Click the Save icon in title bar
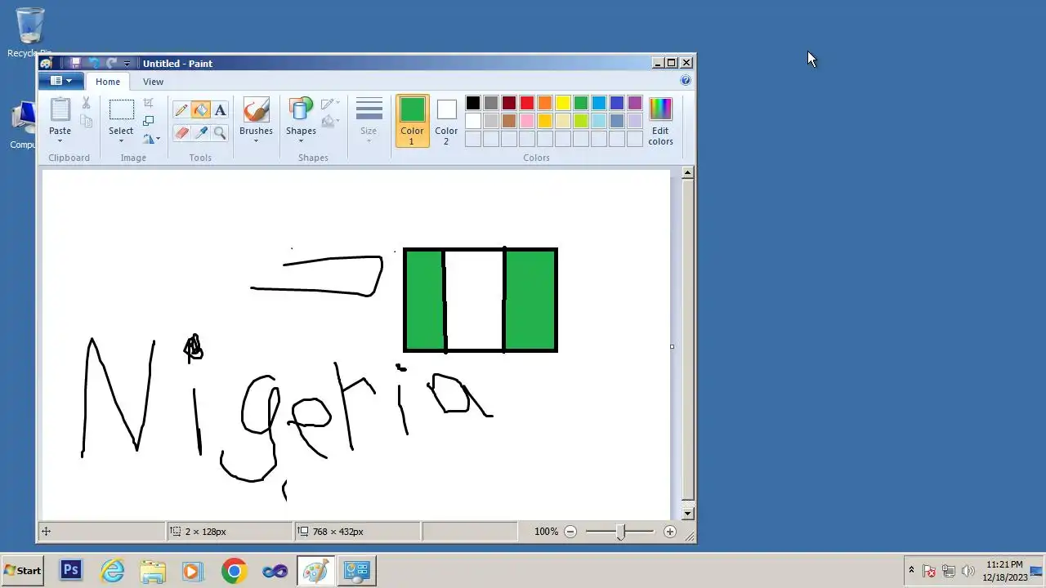The height and width of the screenshot is (588, 1046). pos(75,63)
